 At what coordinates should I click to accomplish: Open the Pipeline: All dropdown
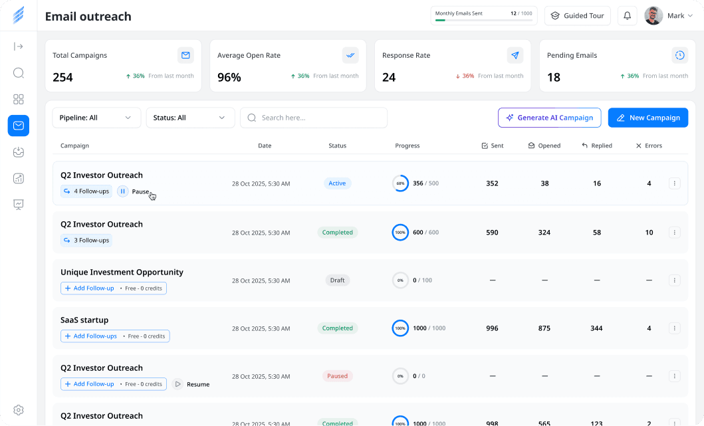click(96, 118)
